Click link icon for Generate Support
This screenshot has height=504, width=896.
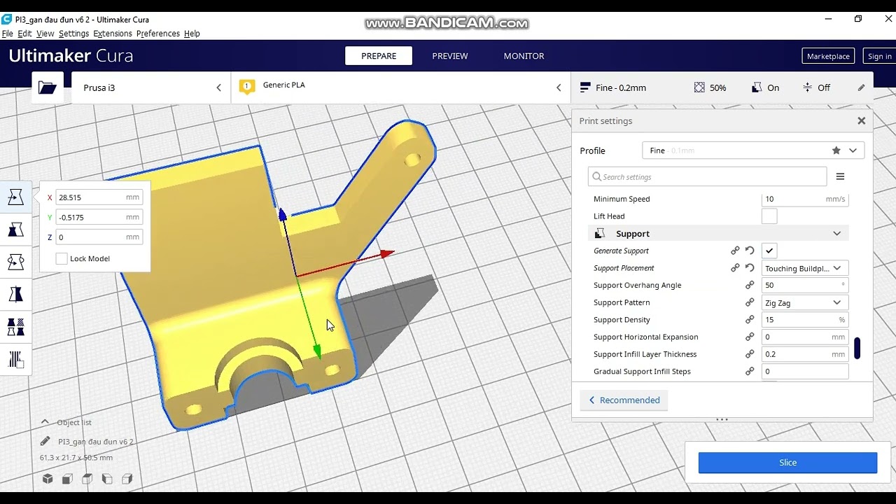pos(735,251)
